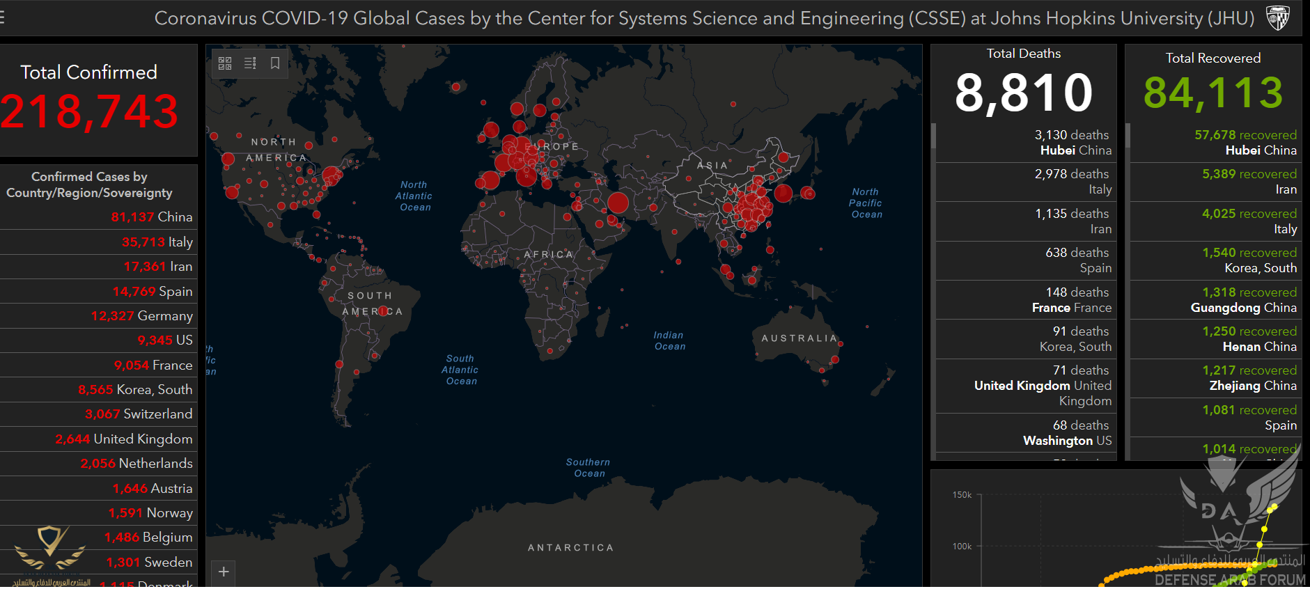Show the map legend panel
Viewport: 1310px width, 589px height.
coord(250,63)
